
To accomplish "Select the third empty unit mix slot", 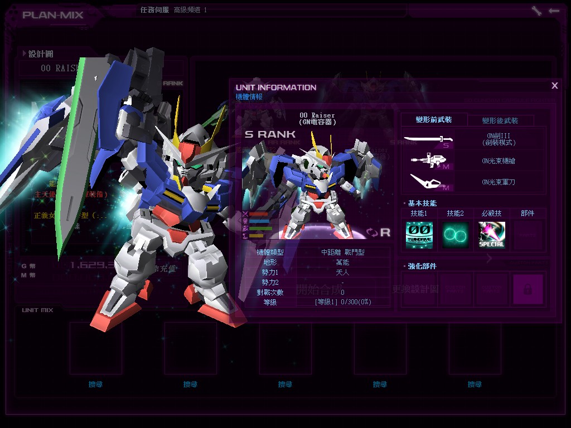I will point(285,348).
